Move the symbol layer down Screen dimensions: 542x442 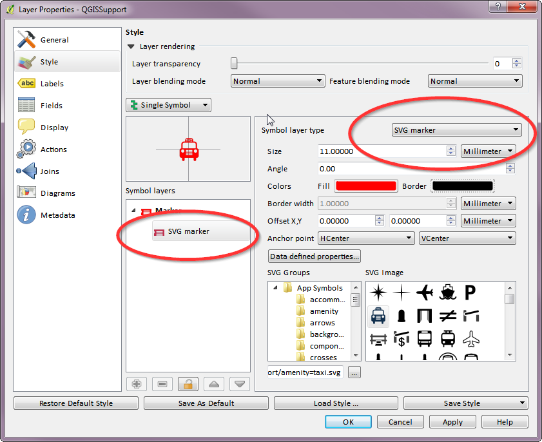click(240, 383)
